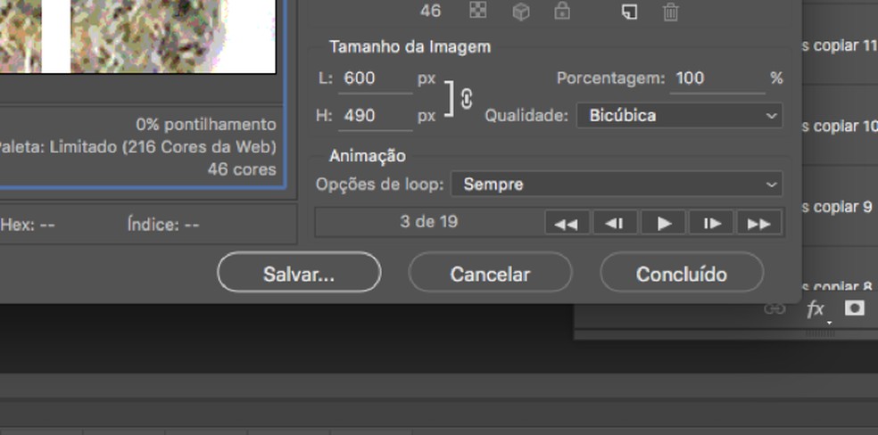This screenshot has height=435, width=878.
Task: Toggle the constrain proportions link icon
Action: [467, 100]
